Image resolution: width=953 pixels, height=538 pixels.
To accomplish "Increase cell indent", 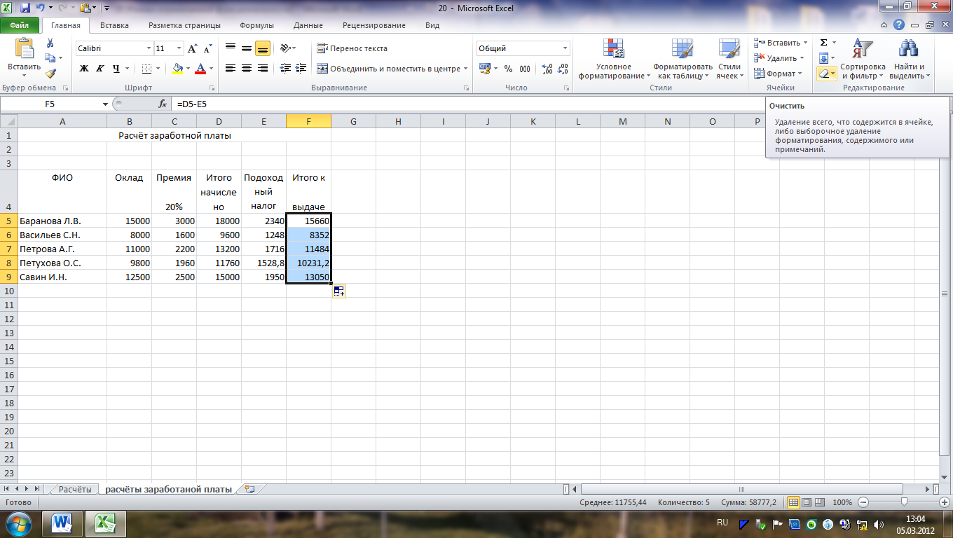I will [x=301, y=68].
